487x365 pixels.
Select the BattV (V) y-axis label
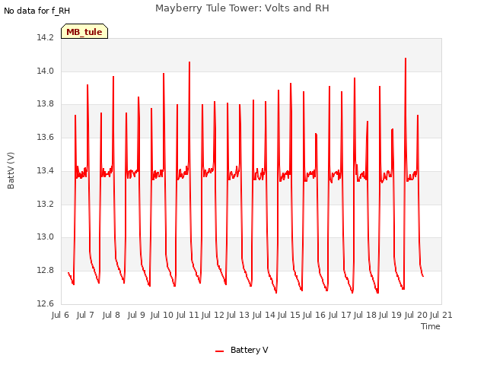(x=11, y=170)
